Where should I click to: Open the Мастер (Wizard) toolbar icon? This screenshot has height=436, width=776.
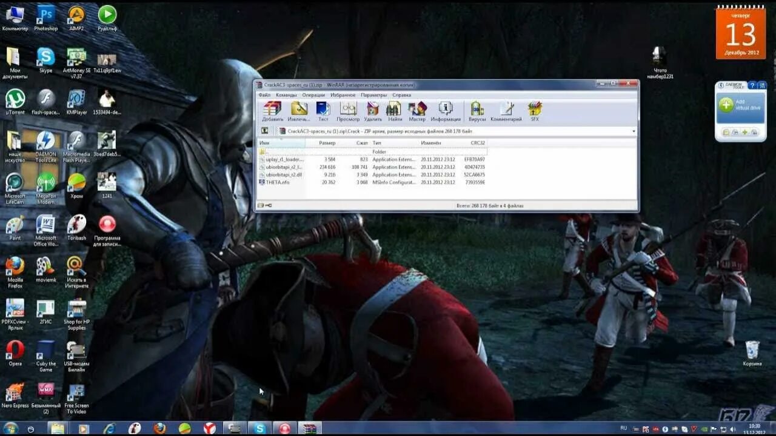point(417,111)
